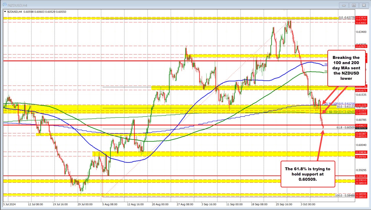Minimize the NZDUSD,H4 chart window
This screenshot has height=210, width=371.
(344, 5)
